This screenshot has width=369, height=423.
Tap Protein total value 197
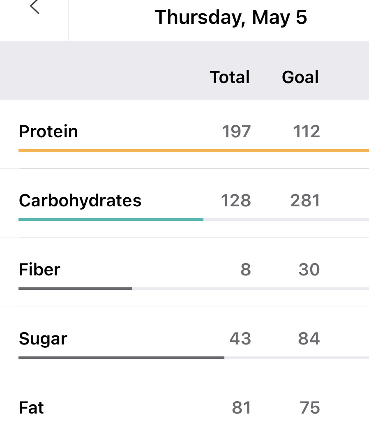click(x=236, y=132)
